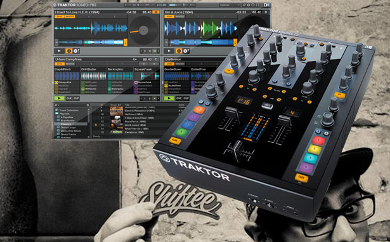Click previous-page arrow on Deck C selector

point(141,98)
